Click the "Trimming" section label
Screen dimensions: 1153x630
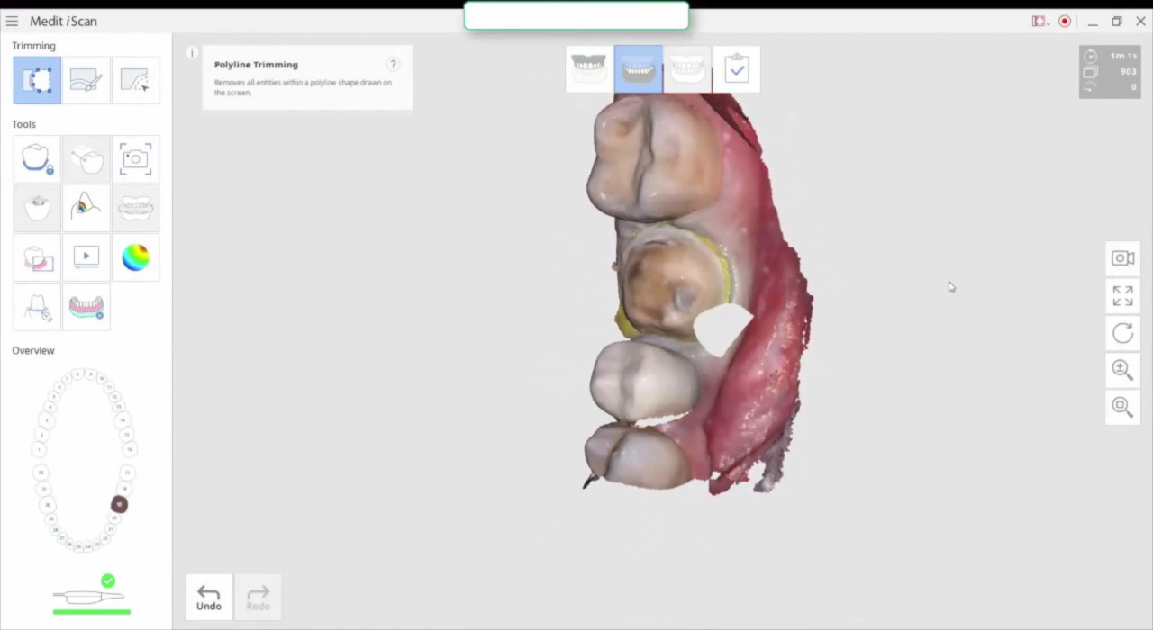(x=33, y=46)
